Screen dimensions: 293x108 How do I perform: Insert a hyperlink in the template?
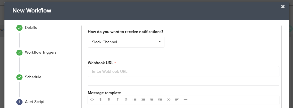click(x=169, y=99)
